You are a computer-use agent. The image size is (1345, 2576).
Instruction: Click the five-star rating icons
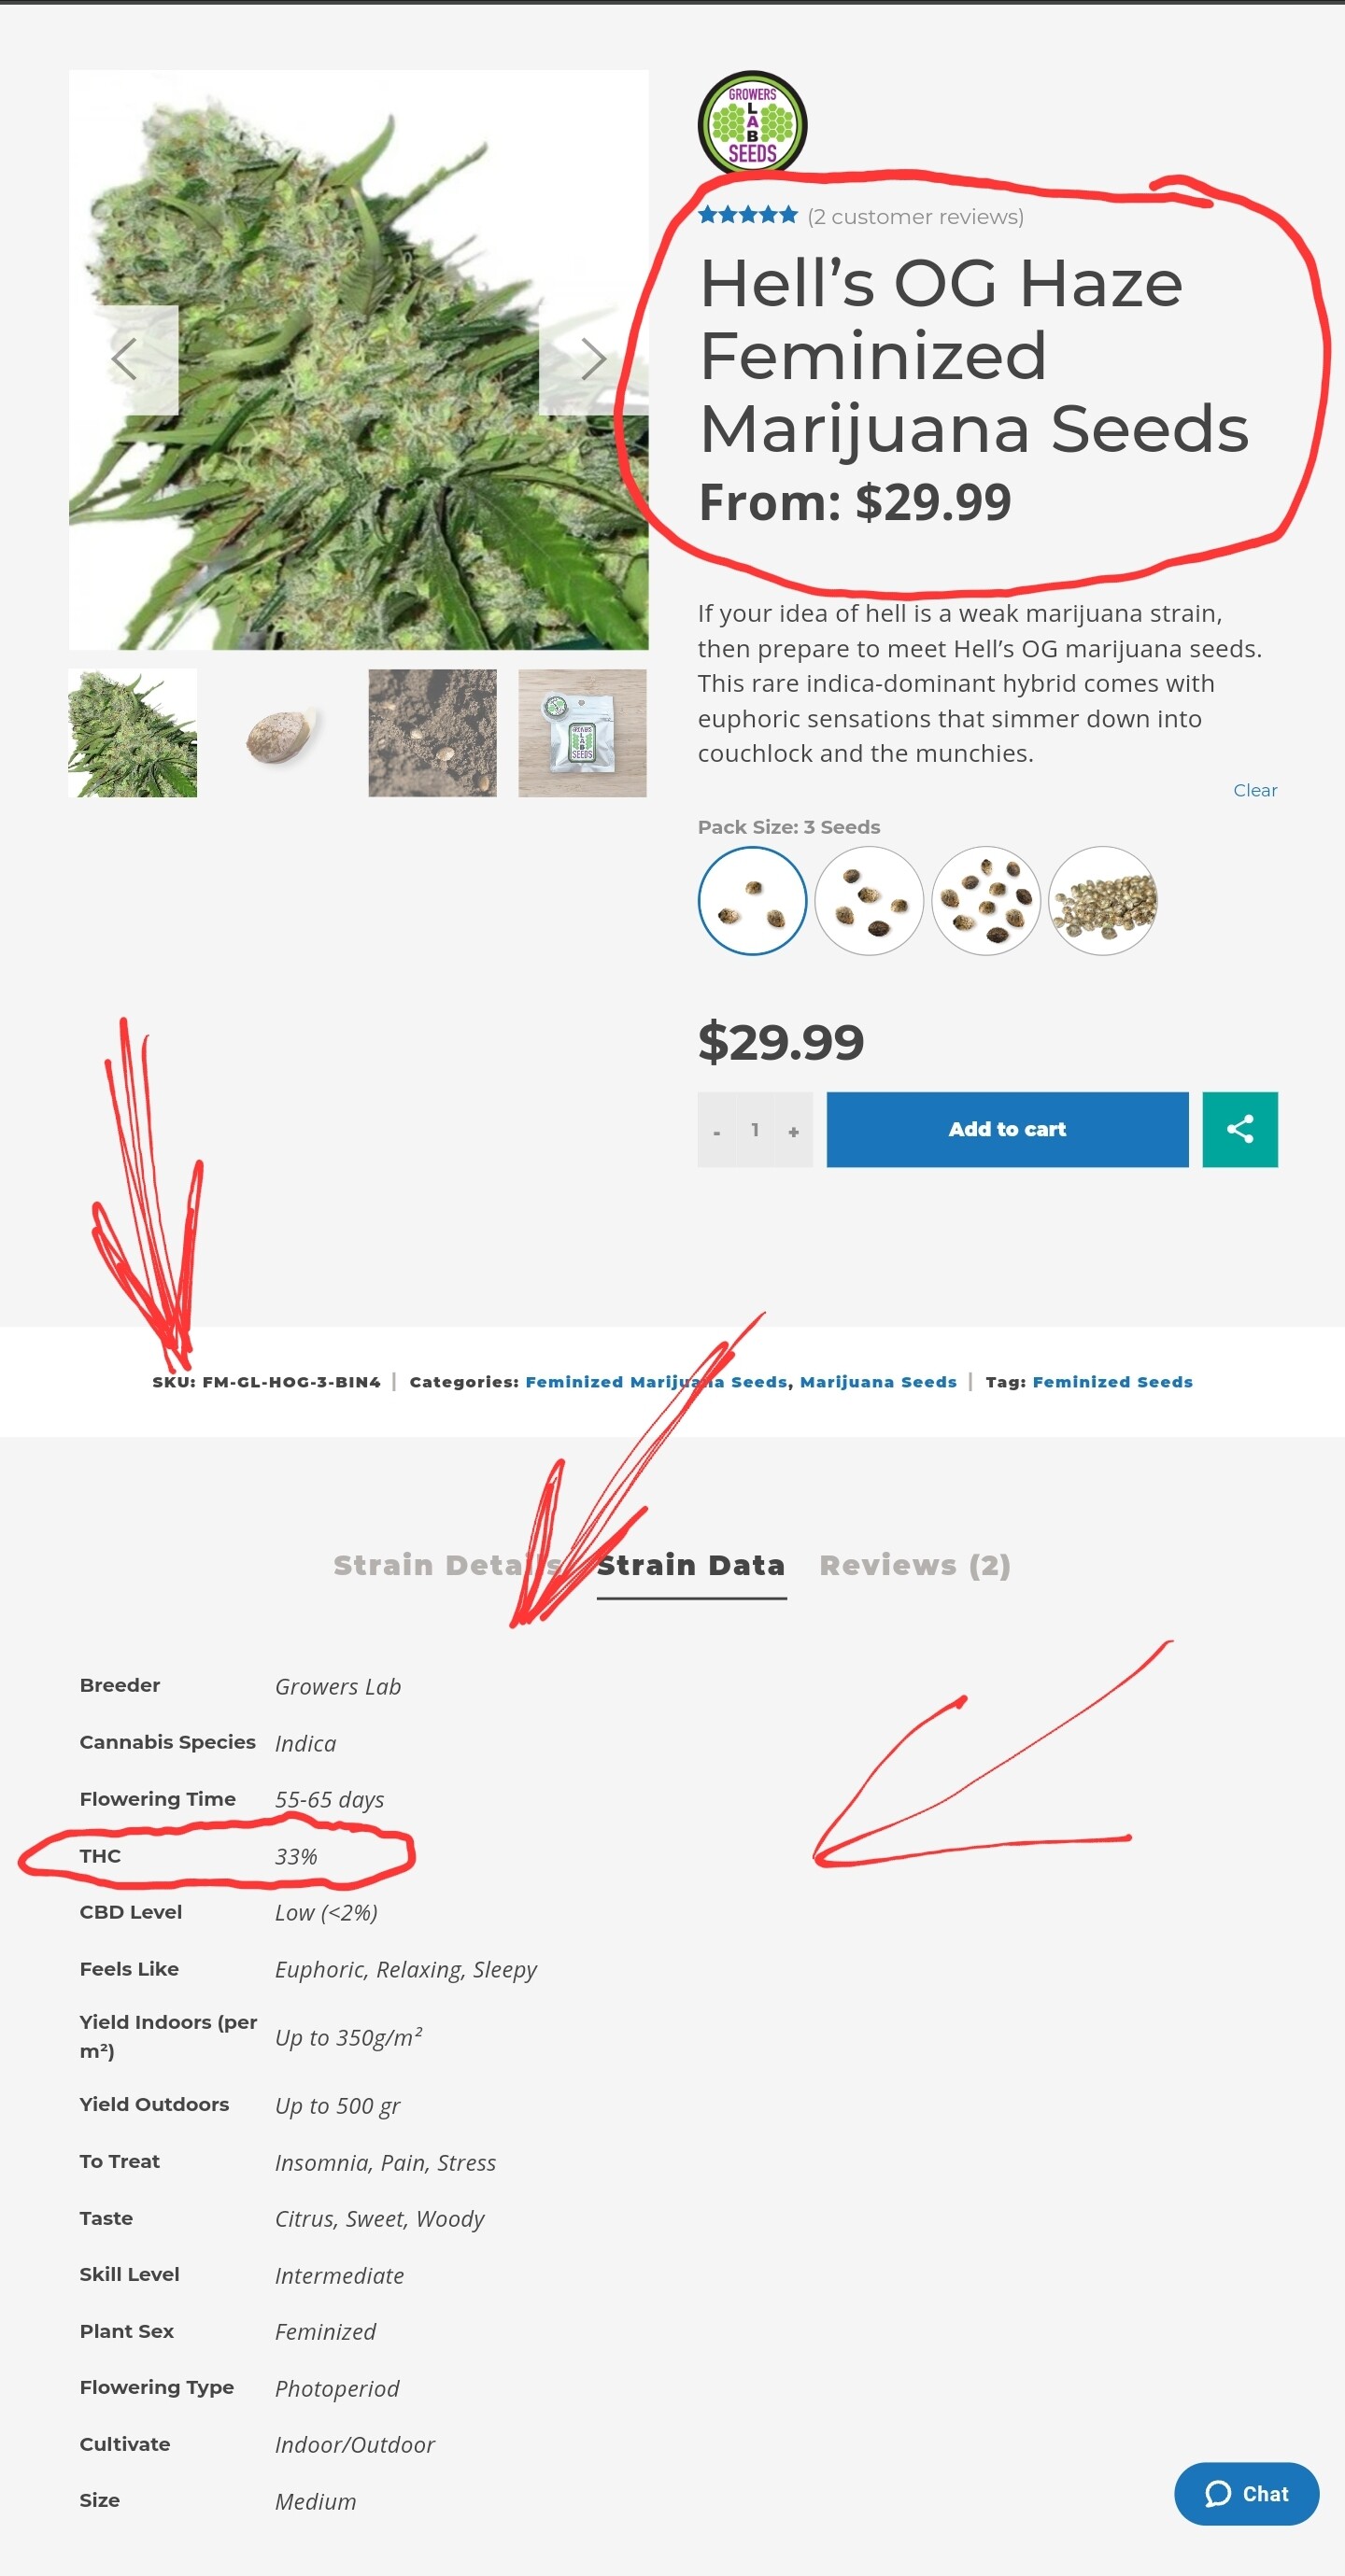[x=747, y=215]
